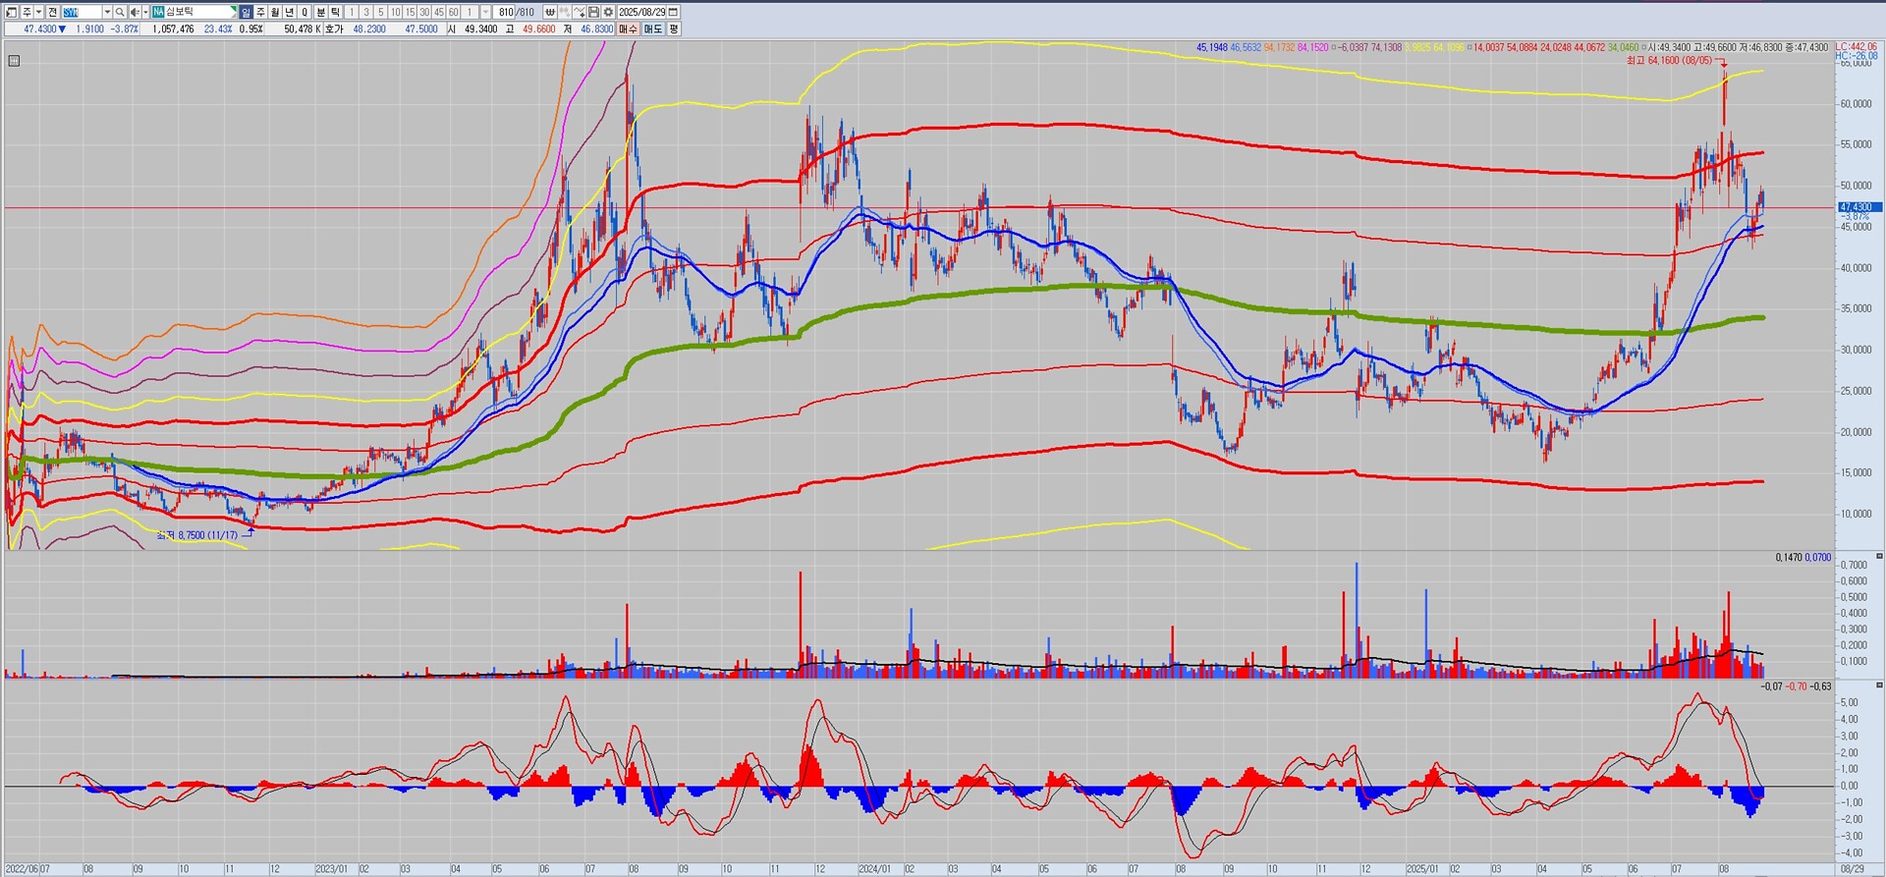Expand the symbol code history dropdown

click(107, 12)
